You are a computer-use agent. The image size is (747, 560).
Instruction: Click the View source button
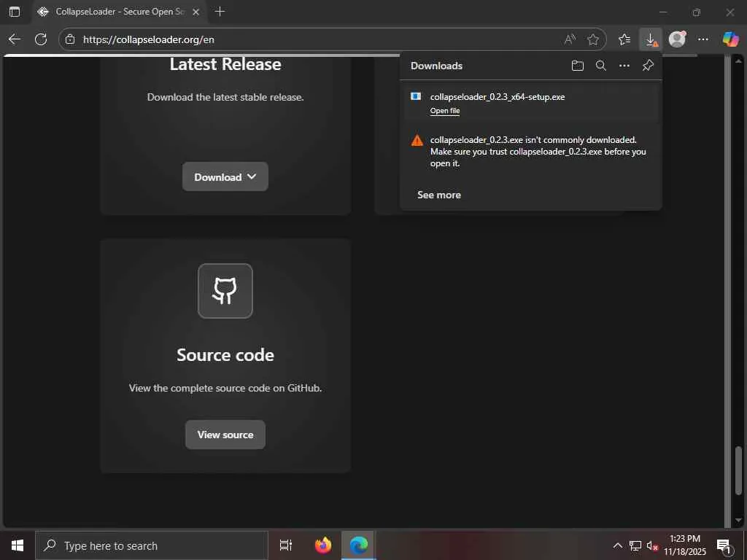(225, 435)
